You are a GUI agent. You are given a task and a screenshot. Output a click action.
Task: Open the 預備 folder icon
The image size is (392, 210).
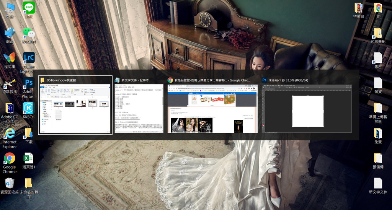[378, 161]
